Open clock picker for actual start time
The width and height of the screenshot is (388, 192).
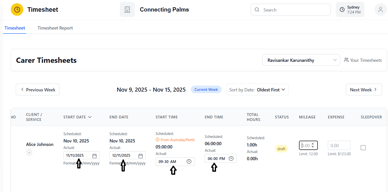click(x=189, y=162)
